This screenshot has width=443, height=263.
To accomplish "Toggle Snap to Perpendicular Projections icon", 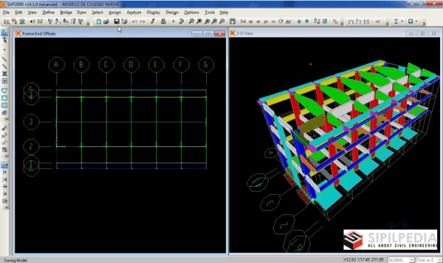I will click(x=4, y=187).
